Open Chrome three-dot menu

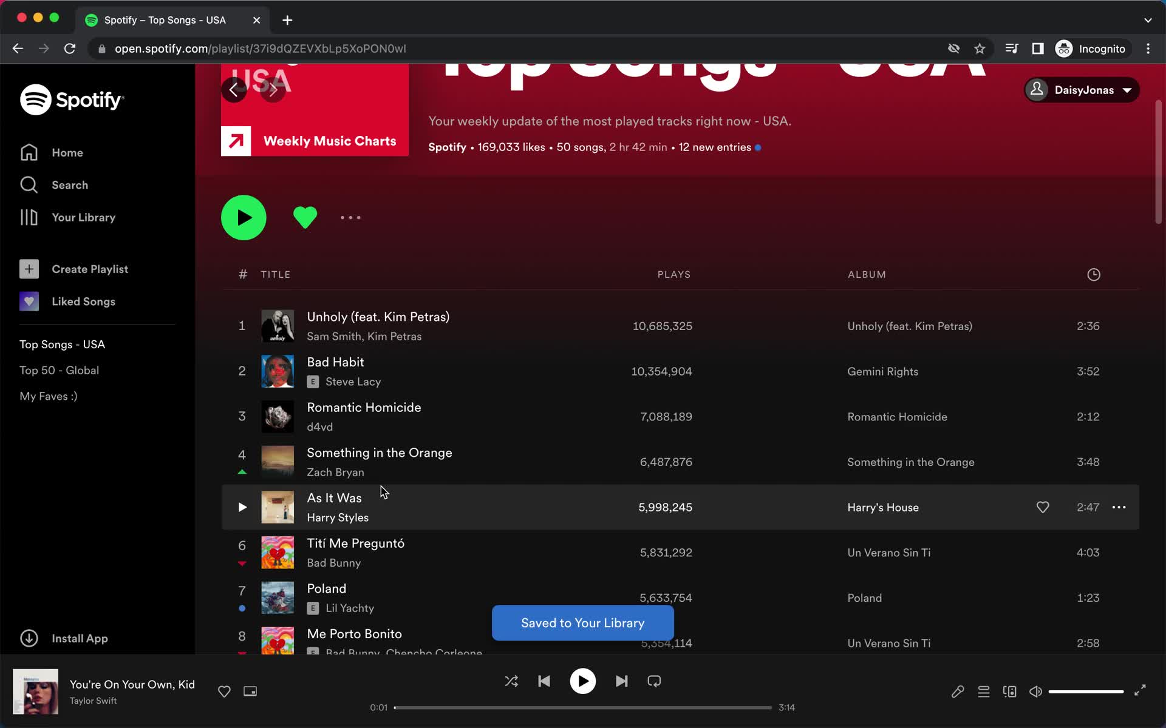click(1148, 49)
